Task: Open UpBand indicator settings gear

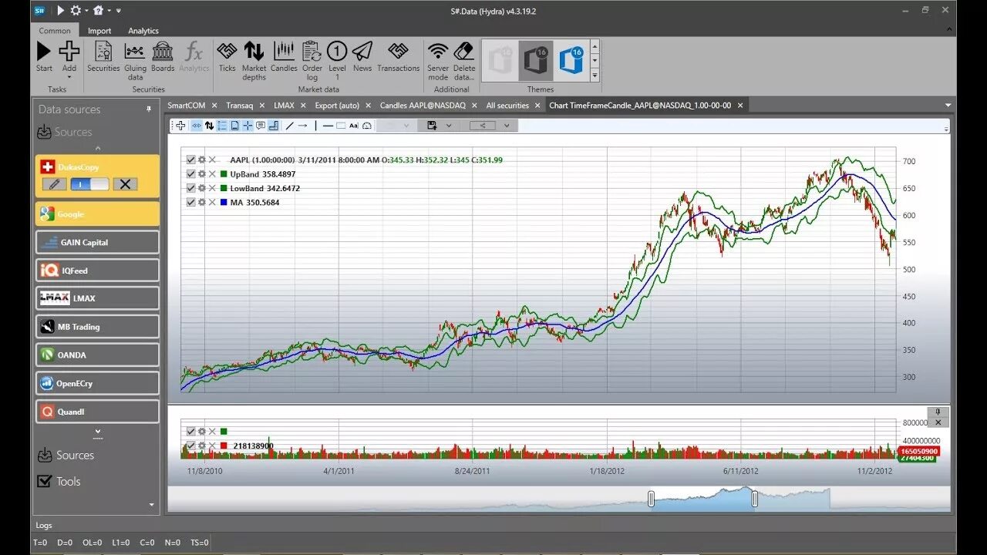Action: pos(201,174)
